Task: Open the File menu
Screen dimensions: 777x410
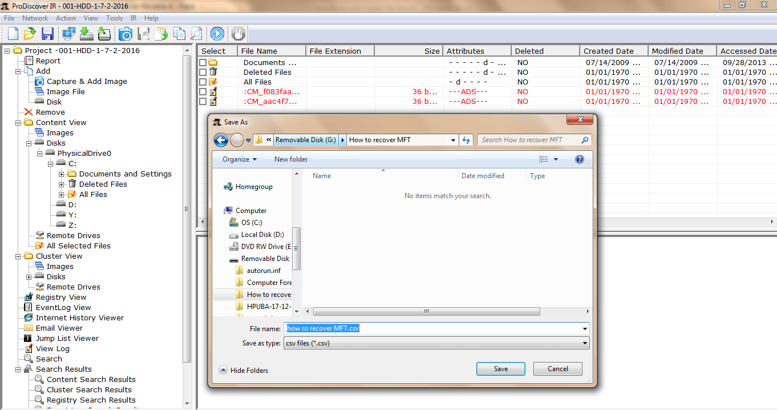Action: 9,18
